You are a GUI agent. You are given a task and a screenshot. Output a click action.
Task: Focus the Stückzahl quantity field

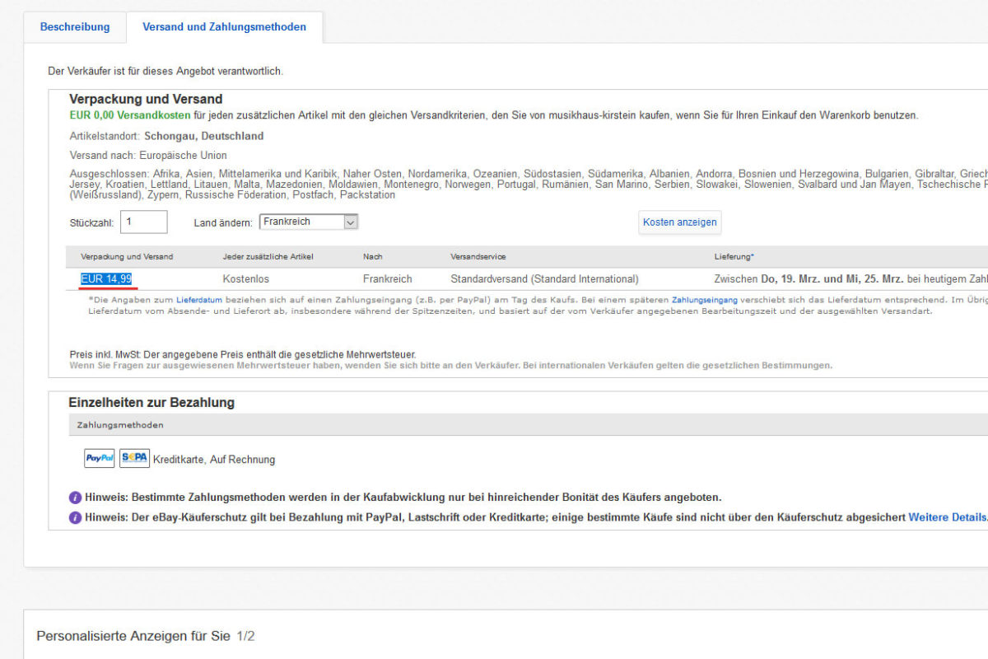point(144,222)
